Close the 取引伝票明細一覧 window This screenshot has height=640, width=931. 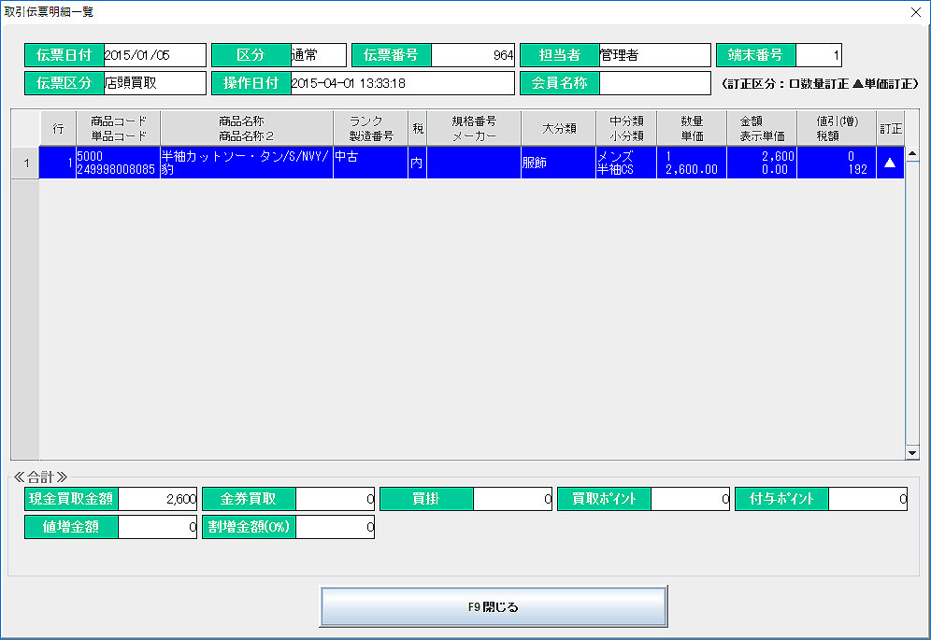(x=915, y=12)
